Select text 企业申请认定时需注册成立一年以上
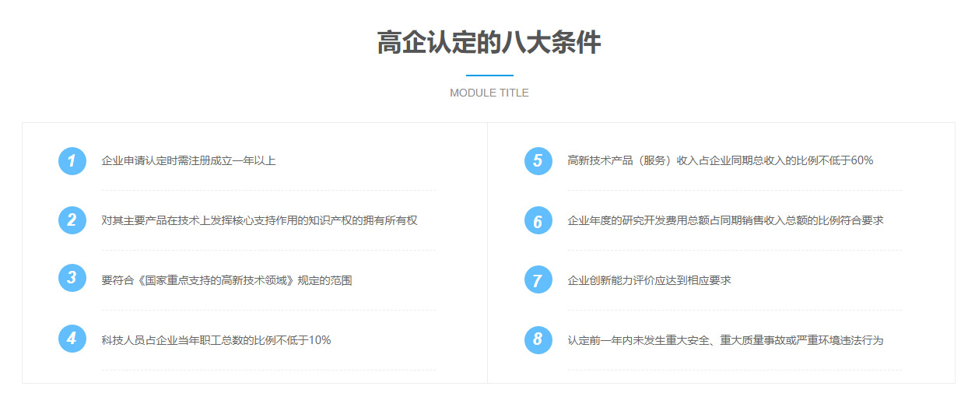The height and width of the screenshot is (397, 975). pyautogui.click(x=188, y=161)
